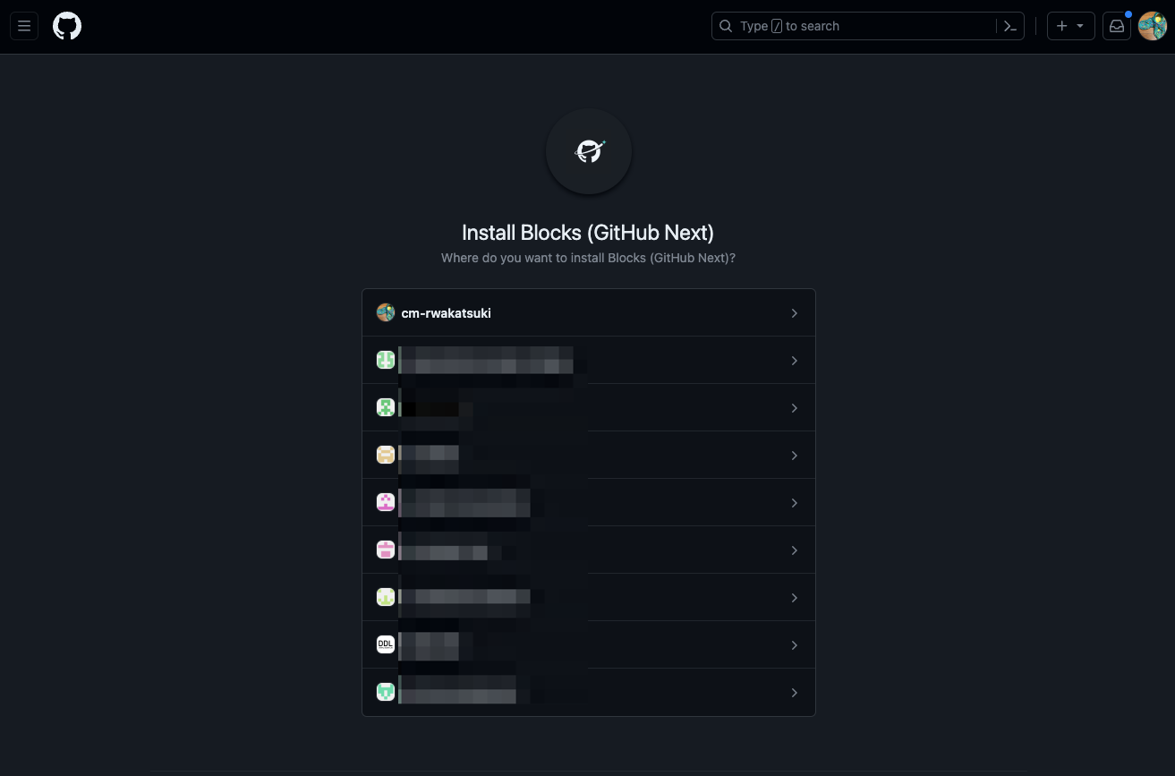Image resolution: width=1175 pixels, height=776 pixels.
Task: Click the GitHub logo home icon
Action: click(x=66, y=26)
